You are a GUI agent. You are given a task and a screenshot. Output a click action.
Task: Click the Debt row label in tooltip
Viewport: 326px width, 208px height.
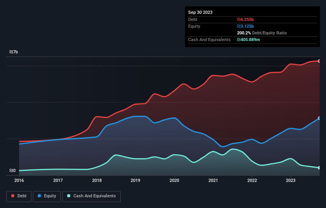(193, 19)
